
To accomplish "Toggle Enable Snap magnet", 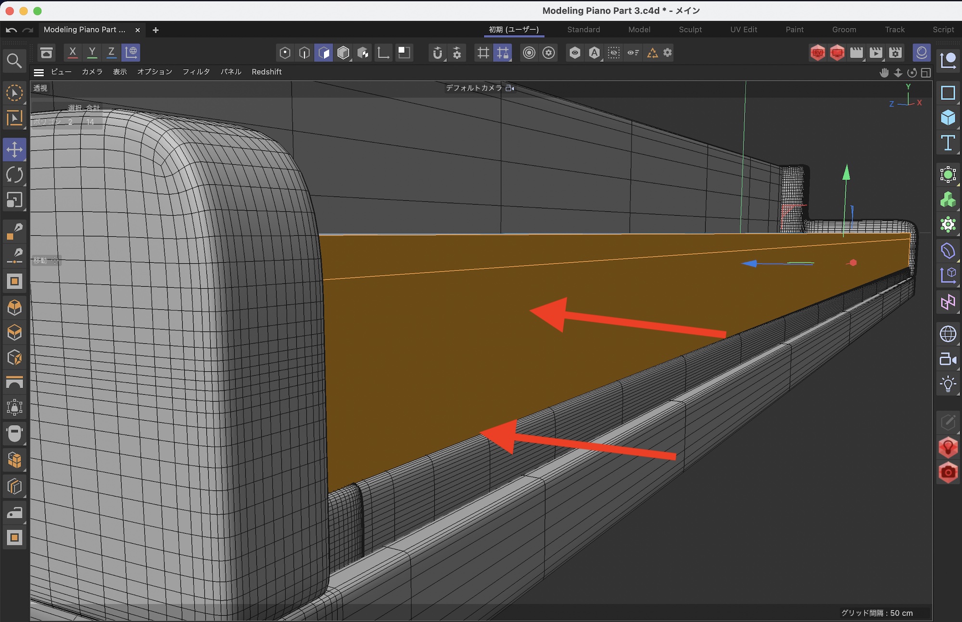I will 437,52.
